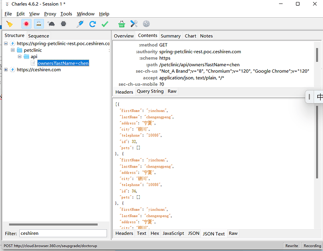Expand the https://ceshiren.com host node
The height and width of the screenshot is (251, 323).
point(6,69)
